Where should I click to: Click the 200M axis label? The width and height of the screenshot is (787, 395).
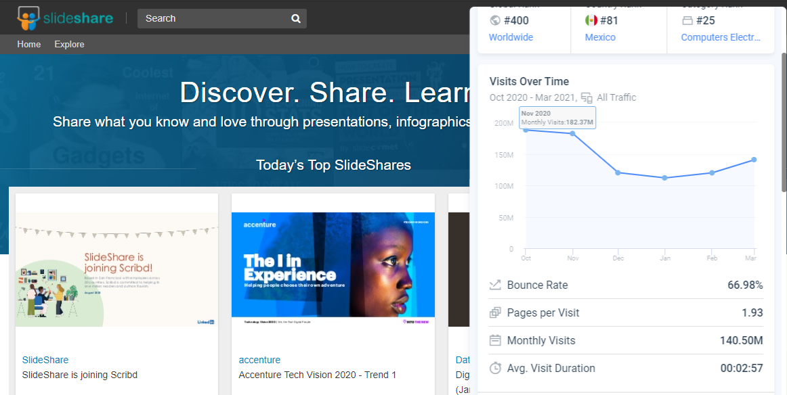pos(504,123)
